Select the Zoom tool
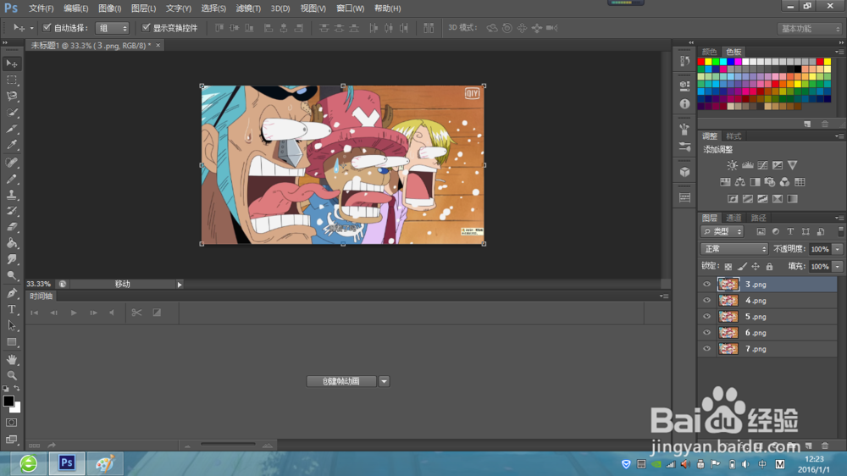 (12, 375)
